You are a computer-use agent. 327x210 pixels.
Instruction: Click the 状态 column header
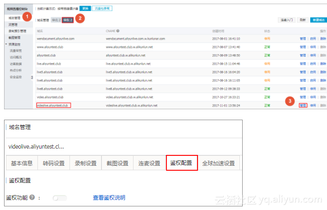267,31
